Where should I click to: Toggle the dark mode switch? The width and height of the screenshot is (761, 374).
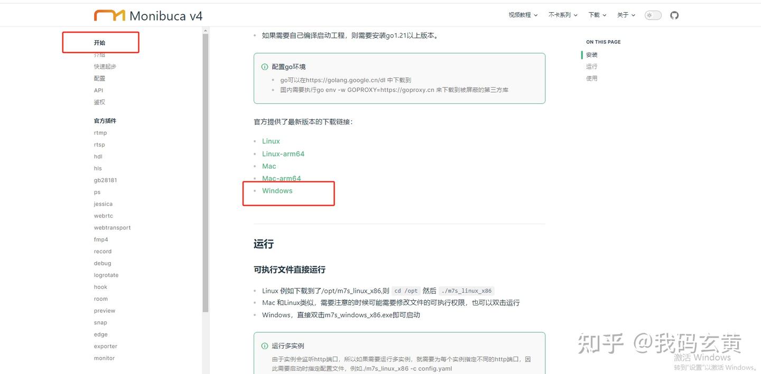coord(653,15)
